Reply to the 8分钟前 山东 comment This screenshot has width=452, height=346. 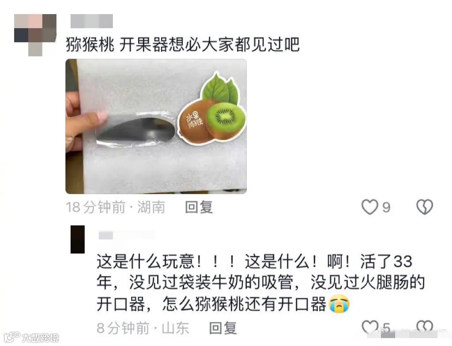coord(223,328)
